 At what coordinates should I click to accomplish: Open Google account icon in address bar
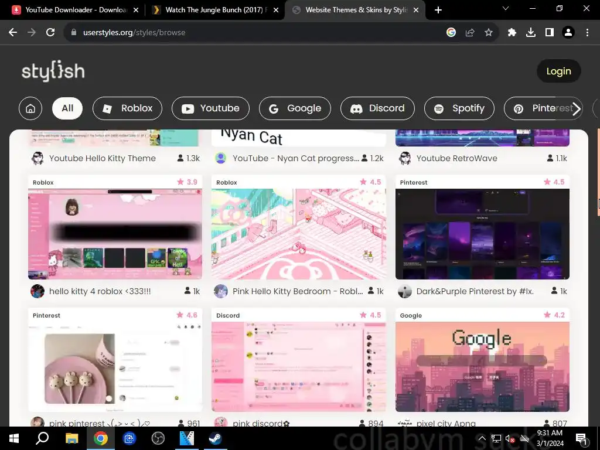[451, 33]
